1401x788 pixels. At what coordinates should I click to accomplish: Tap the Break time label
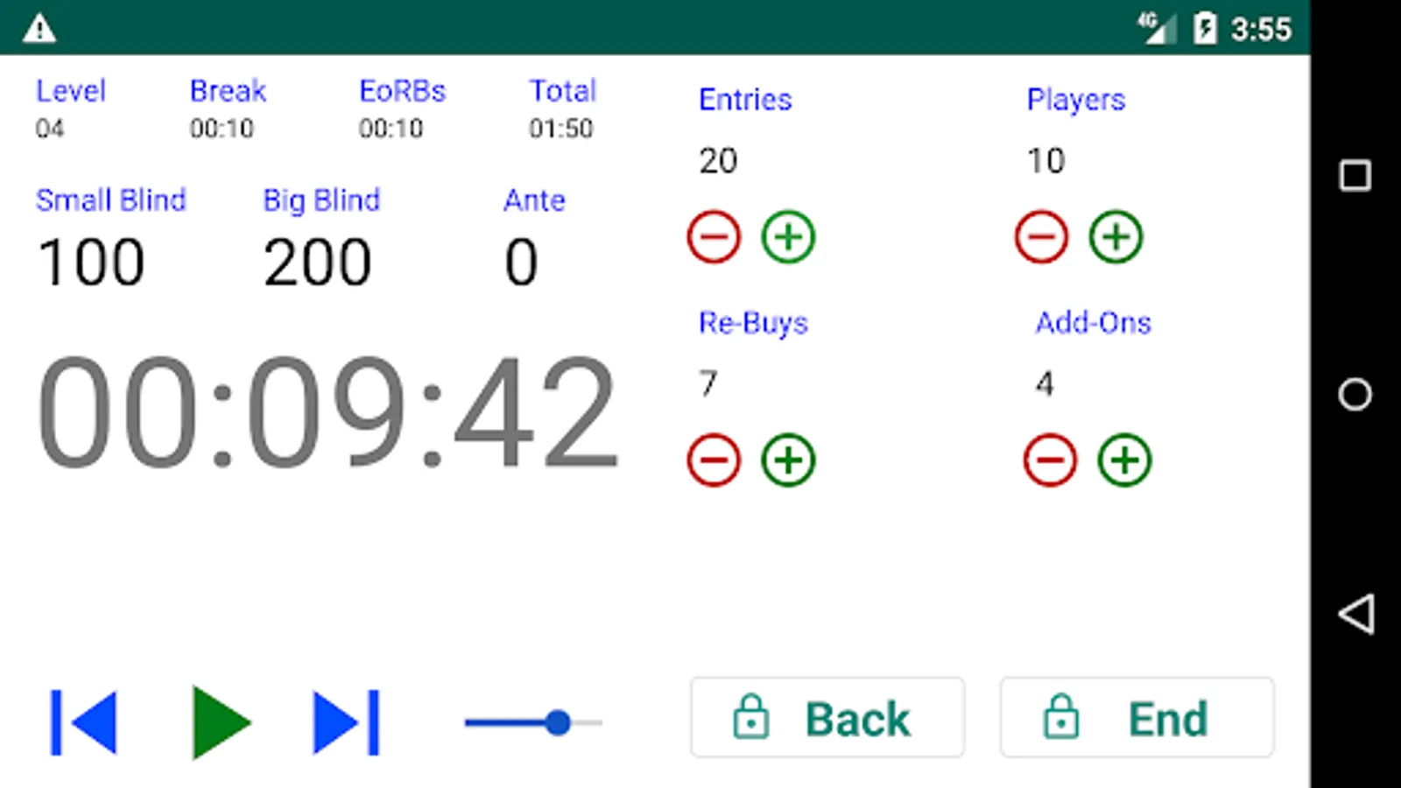click(228, 90)
